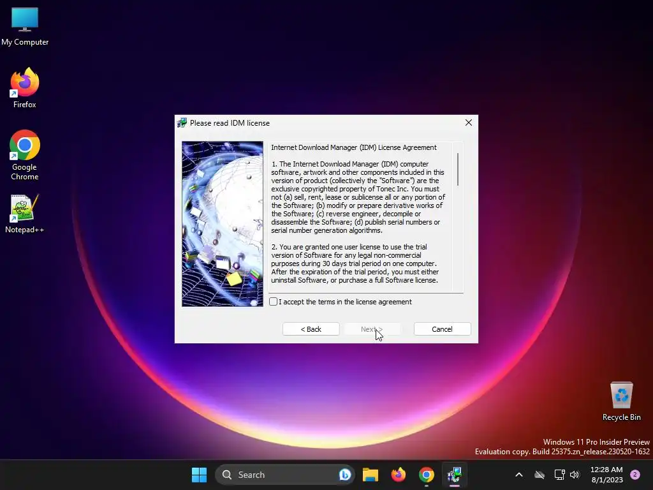Click the 'Internet Download Manager (IDM) License Agreement' heading
This screenshot has height=490, width=653.
point(354,147)
